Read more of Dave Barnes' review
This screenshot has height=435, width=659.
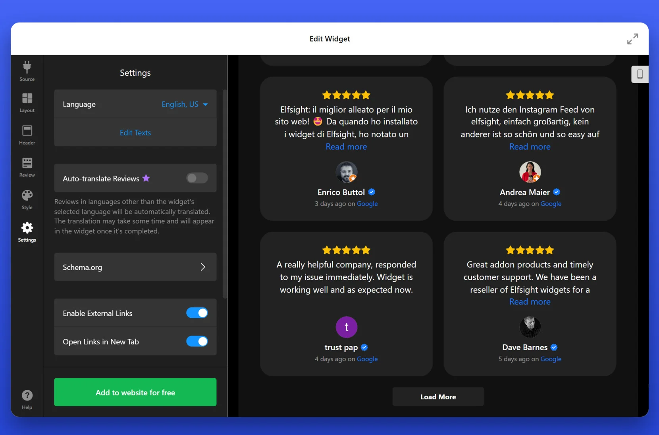coord(530,302)
